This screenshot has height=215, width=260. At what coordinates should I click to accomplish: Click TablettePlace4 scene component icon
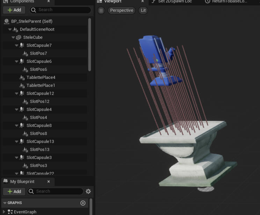[x=22, y=78]
